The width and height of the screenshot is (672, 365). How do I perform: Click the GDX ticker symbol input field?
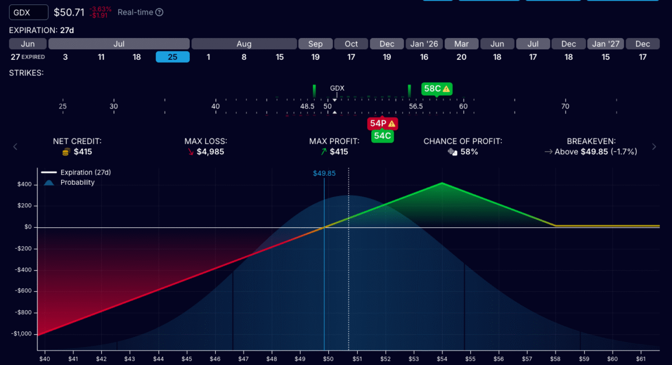28,12
